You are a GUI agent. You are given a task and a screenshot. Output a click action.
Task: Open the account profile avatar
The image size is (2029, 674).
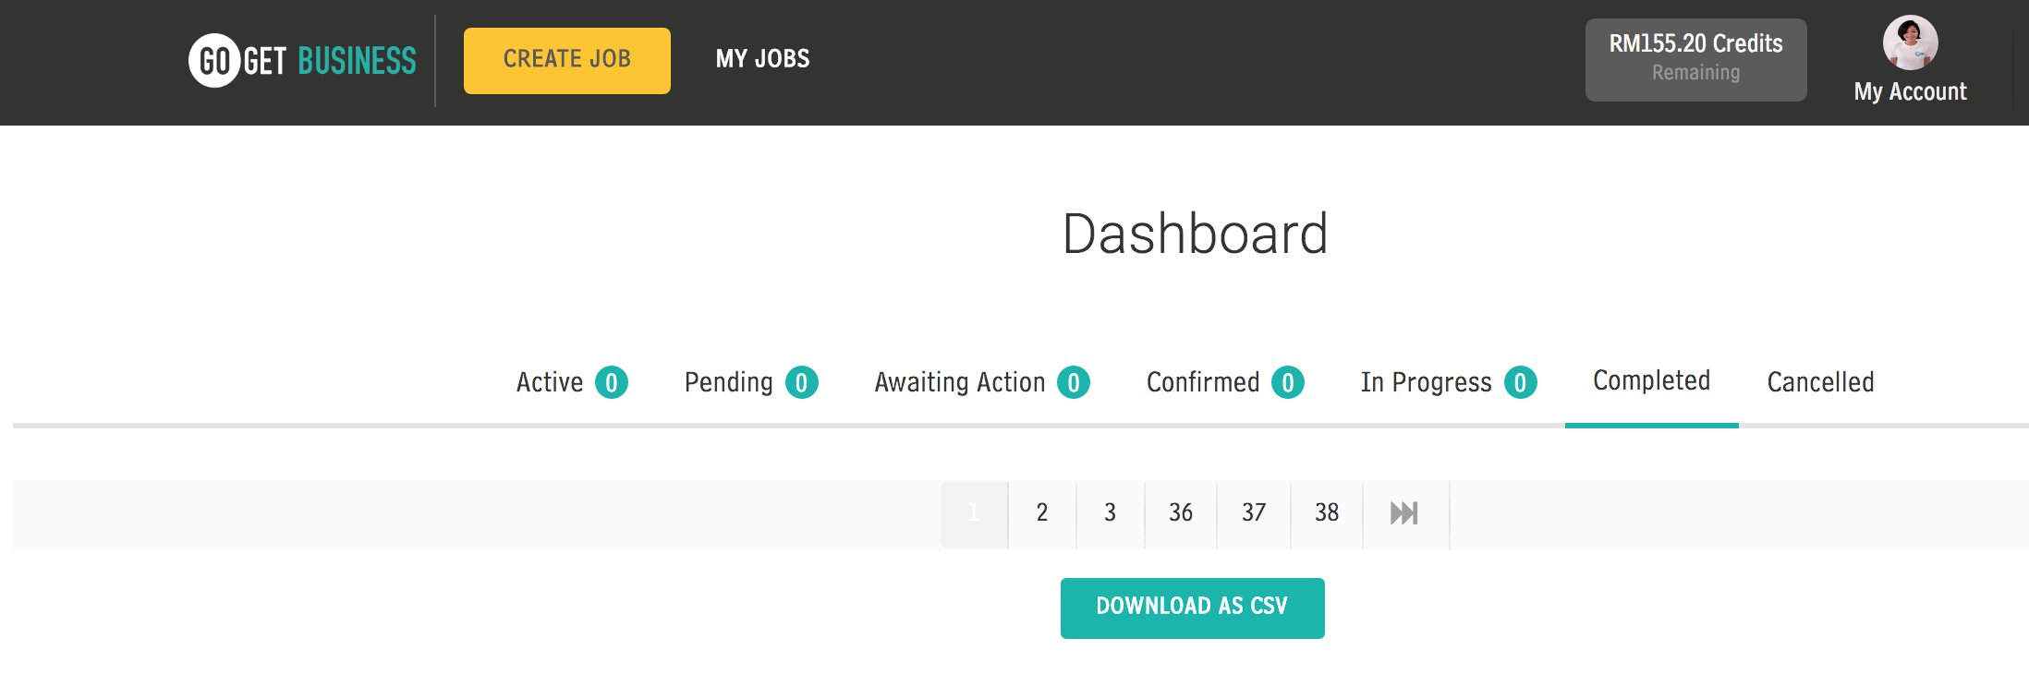1910,42
